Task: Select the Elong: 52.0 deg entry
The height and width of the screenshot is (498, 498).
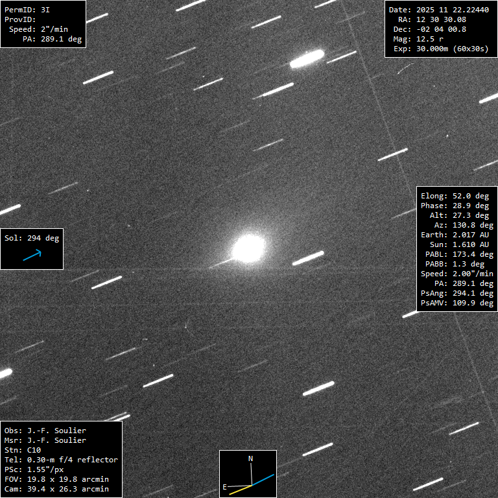Action: coord(455,196)
